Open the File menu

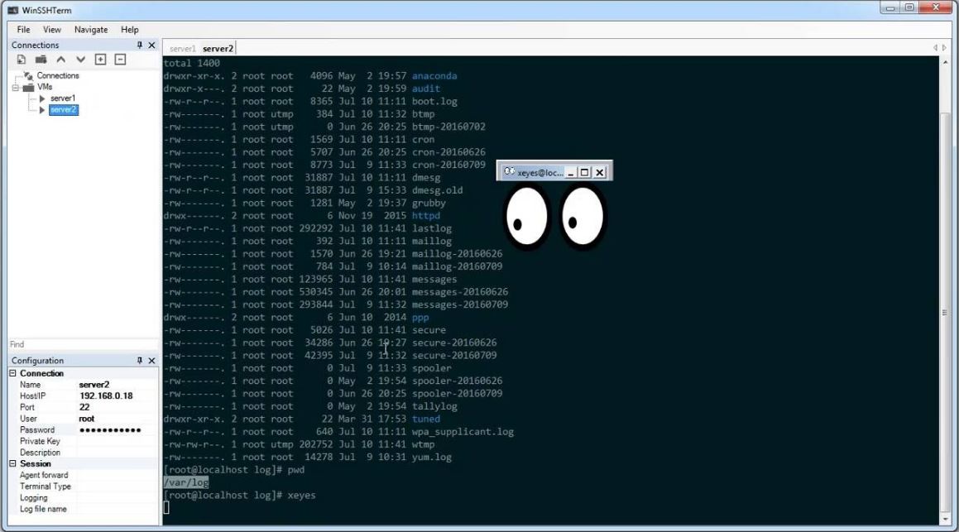tap(23, 29)
